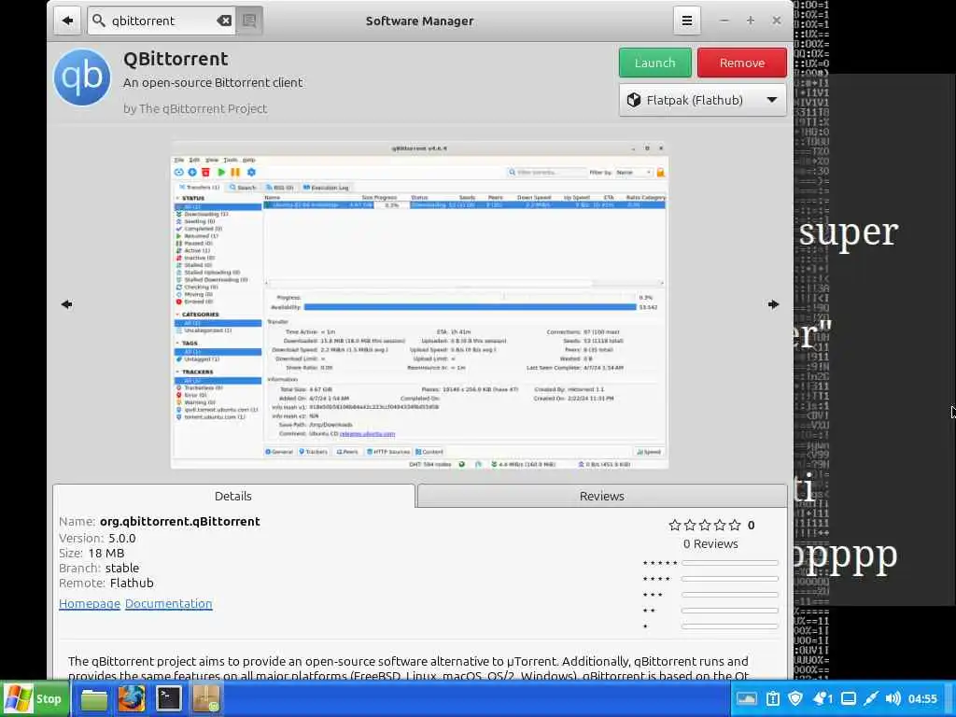956x717 pixels.
Task: Show next screenshot with right arrow
Action: (773, 304)
